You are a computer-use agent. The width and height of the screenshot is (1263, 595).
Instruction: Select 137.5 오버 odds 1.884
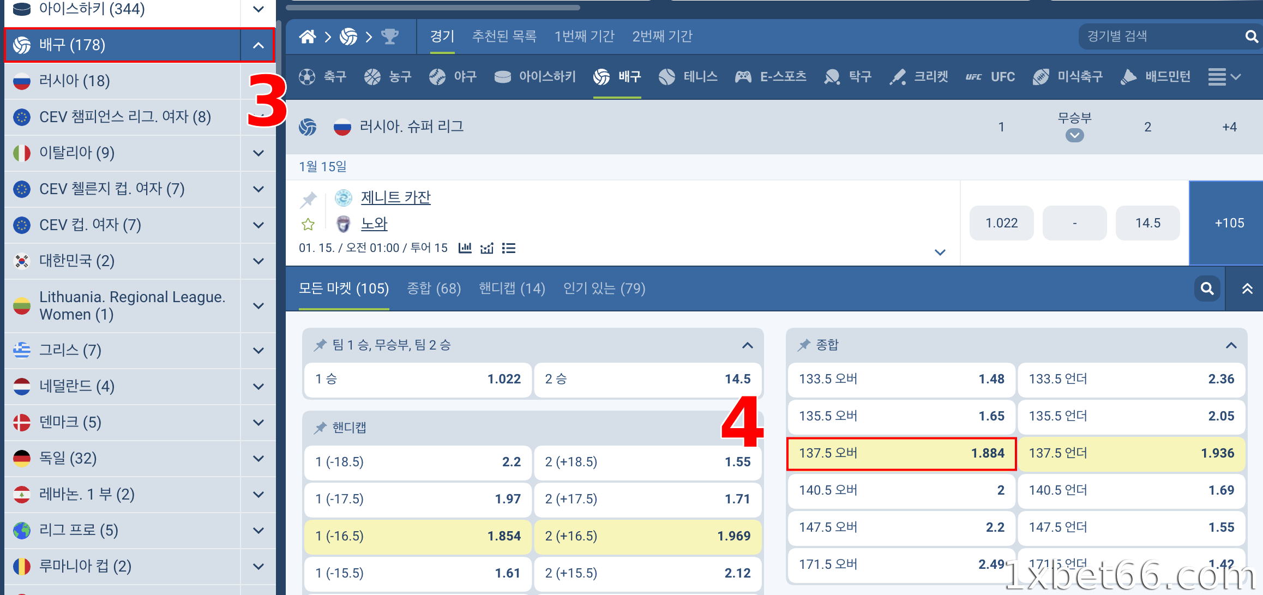tap(901, 453)
